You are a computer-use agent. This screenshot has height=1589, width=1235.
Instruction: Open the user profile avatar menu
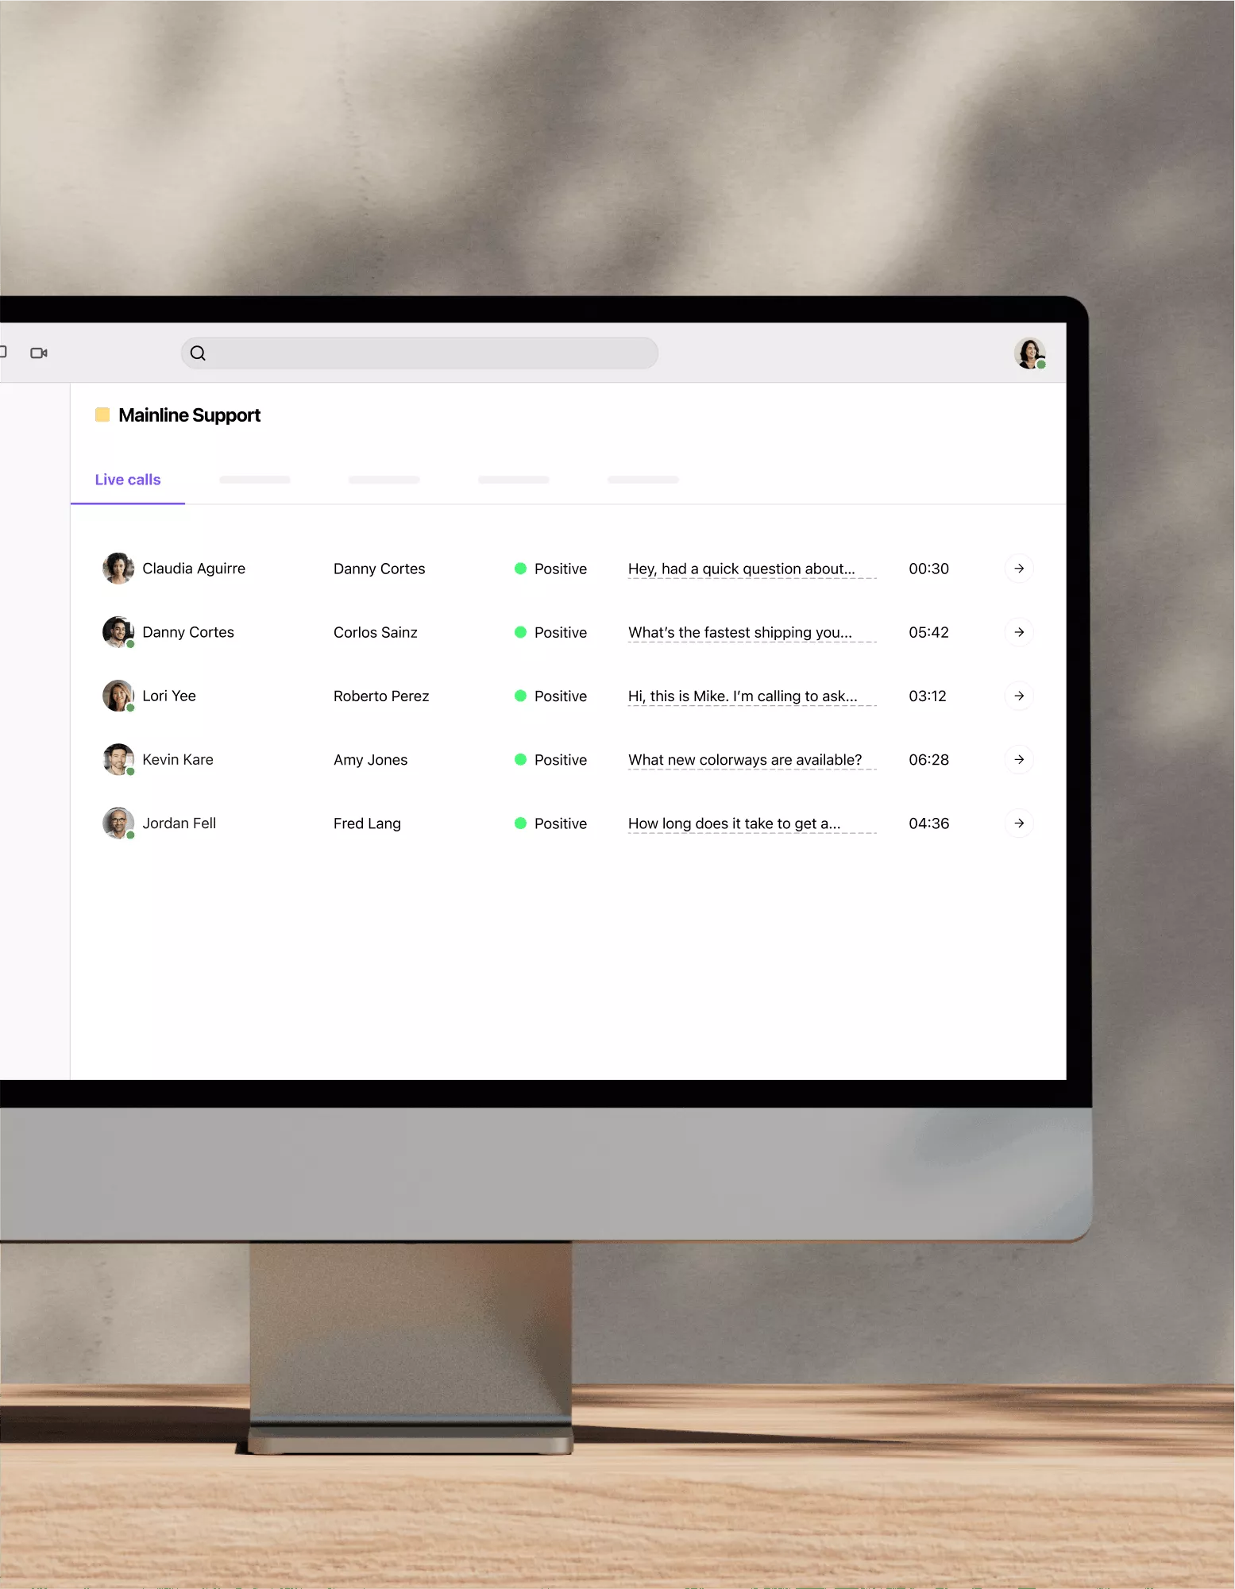click(1029, 353)
